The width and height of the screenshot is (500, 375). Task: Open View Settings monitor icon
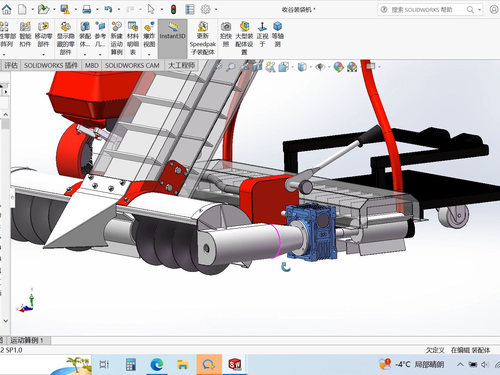(370, 66)
